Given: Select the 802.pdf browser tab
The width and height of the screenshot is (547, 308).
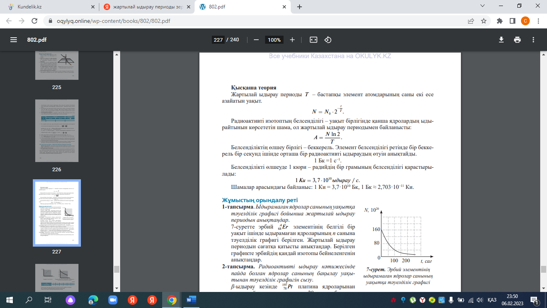Looking at the screenshot, I should [x=242, y=7].
